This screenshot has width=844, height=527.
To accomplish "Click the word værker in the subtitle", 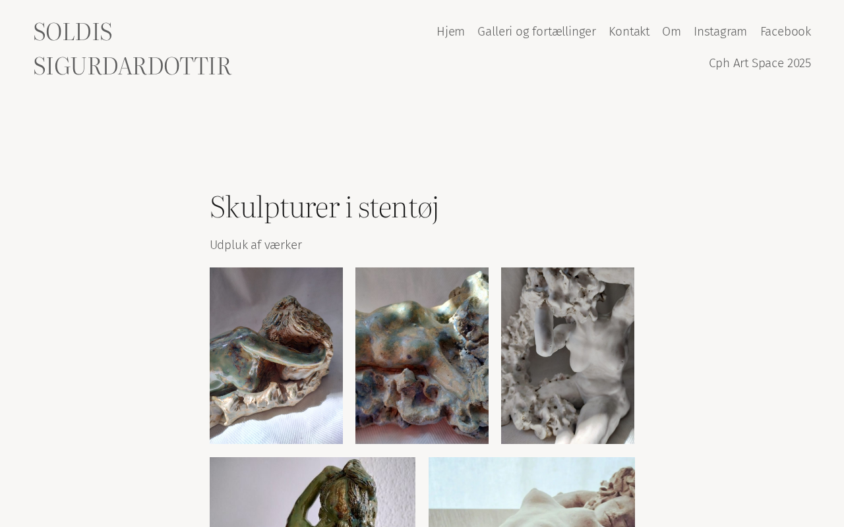I will coord(283,245).
